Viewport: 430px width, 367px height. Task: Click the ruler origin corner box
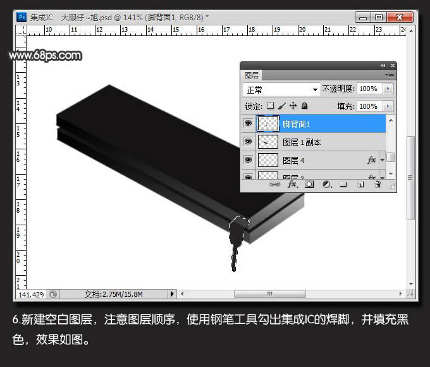pyautogui.click(x=21, y=31)
